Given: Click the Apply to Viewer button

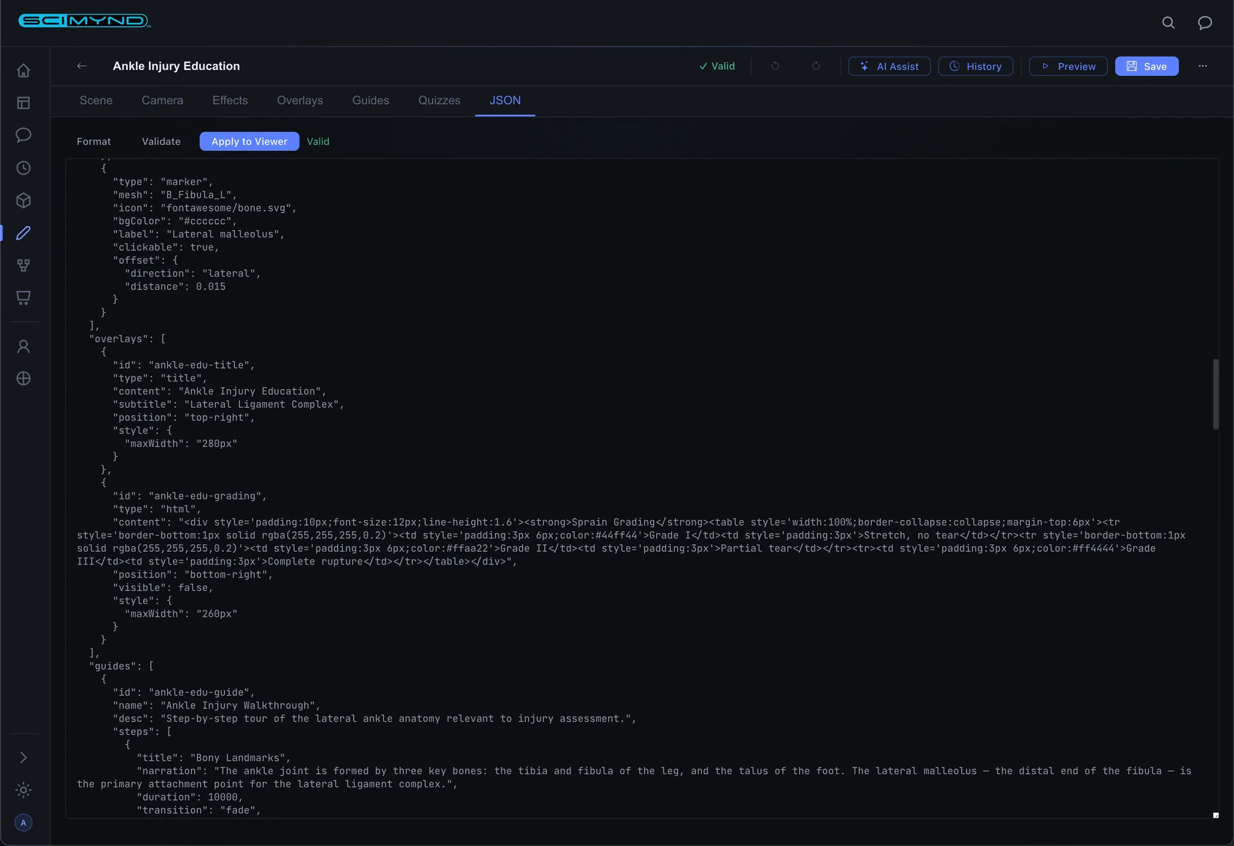Looking at the screenshot, I should coord(249,141).
